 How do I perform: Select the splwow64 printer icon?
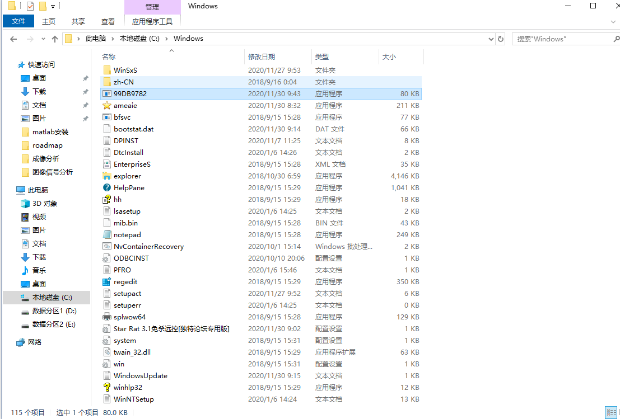[x=107, y=317]
